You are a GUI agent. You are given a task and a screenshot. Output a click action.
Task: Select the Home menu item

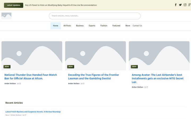(55, 26)
